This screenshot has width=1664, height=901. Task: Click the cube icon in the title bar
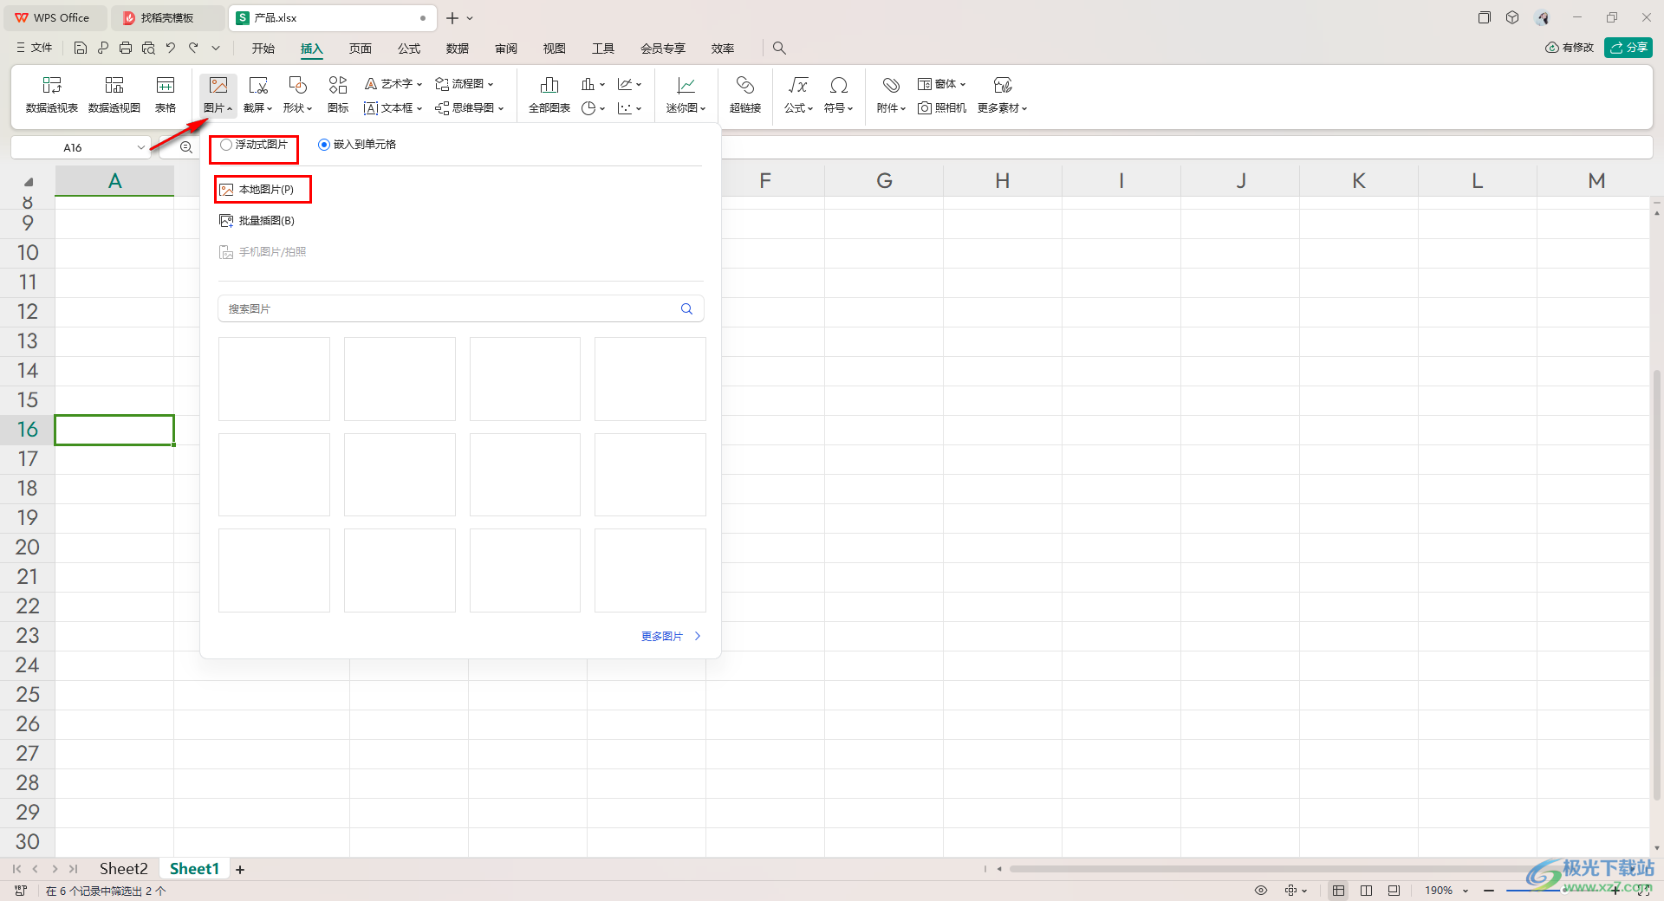pyautogui.click(x=1512, y=17)
